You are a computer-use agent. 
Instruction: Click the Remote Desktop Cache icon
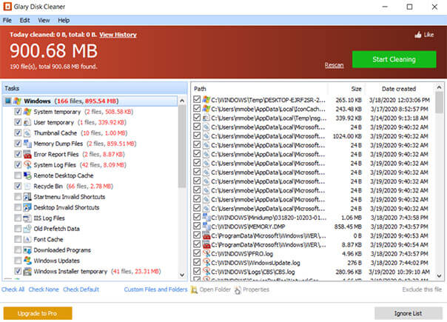pyautogui.click(x=27, y=175)
